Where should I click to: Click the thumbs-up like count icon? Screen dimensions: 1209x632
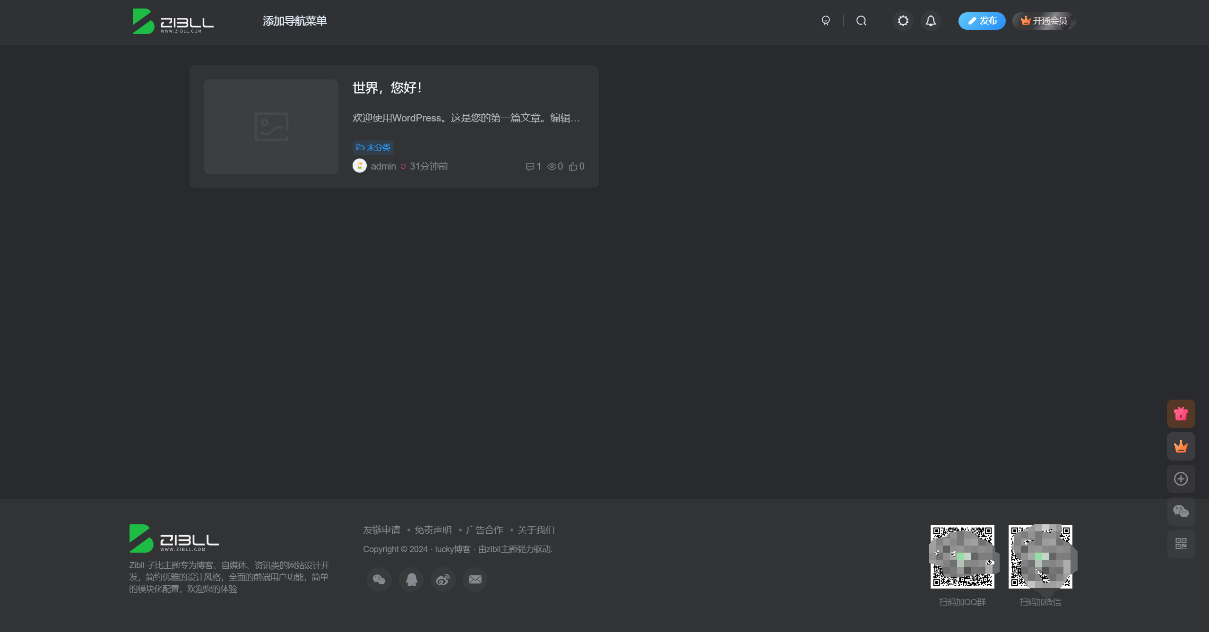tap(573, 166)
